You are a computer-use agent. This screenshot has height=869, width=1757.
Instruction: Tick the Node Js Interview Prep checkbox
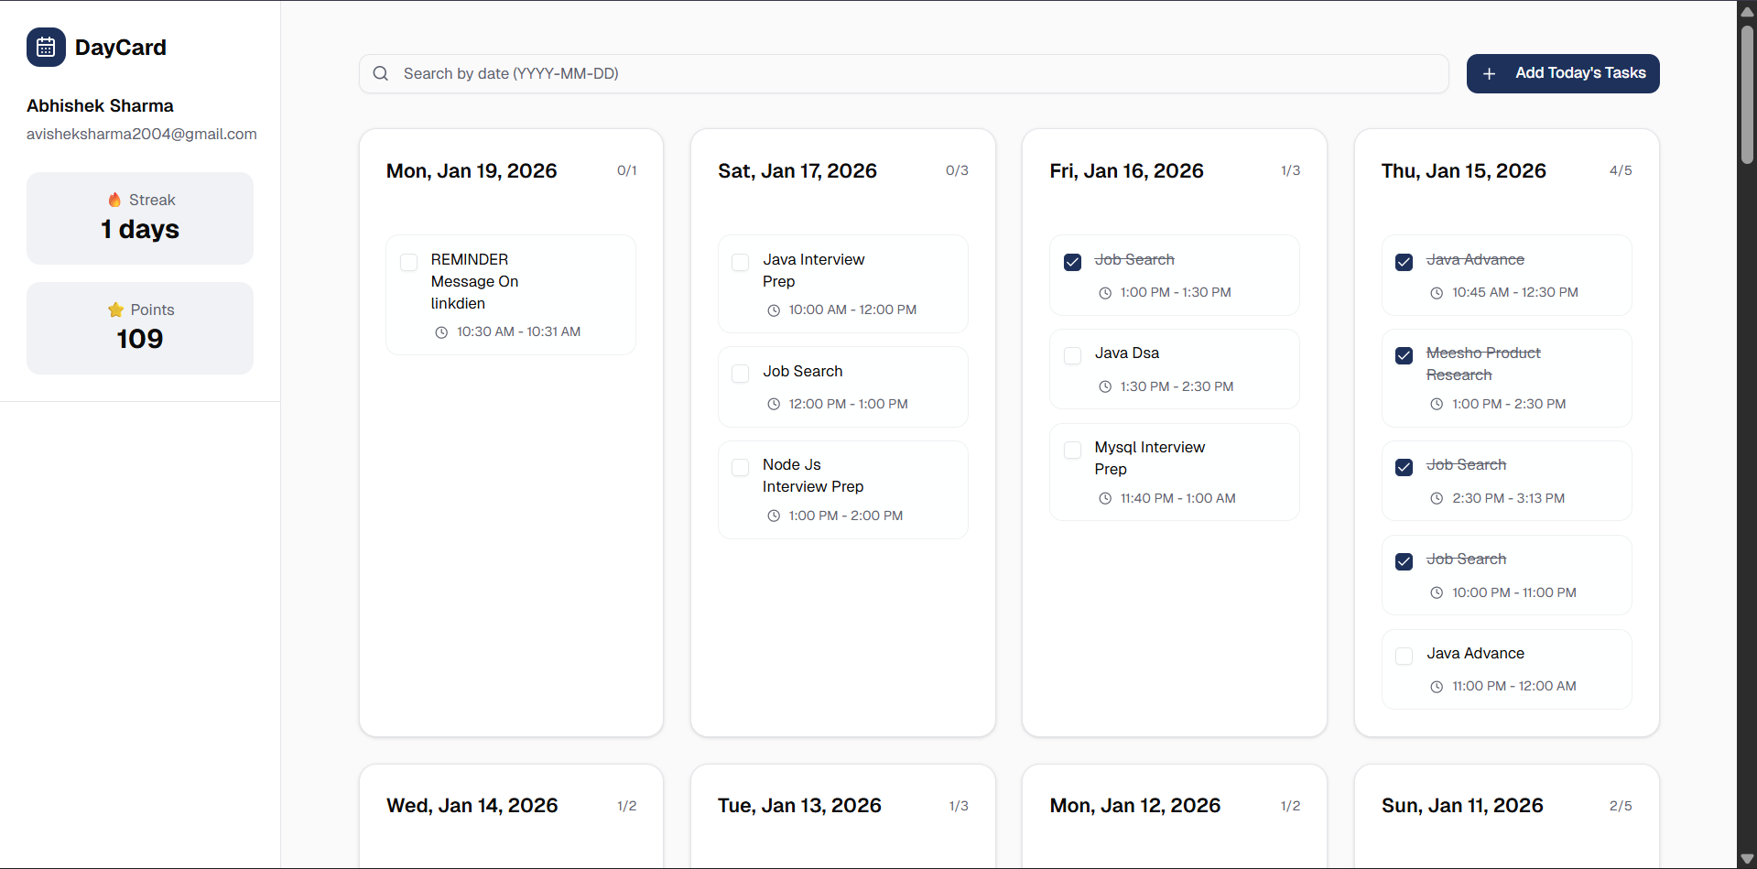[741, 468]
